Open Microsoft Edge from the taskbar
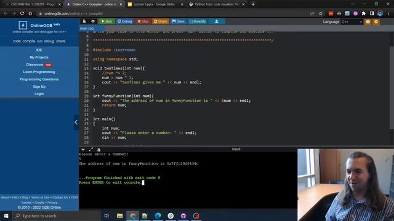Image resolution: width=394 pixels, height=221 pixels. pos(158,215)
